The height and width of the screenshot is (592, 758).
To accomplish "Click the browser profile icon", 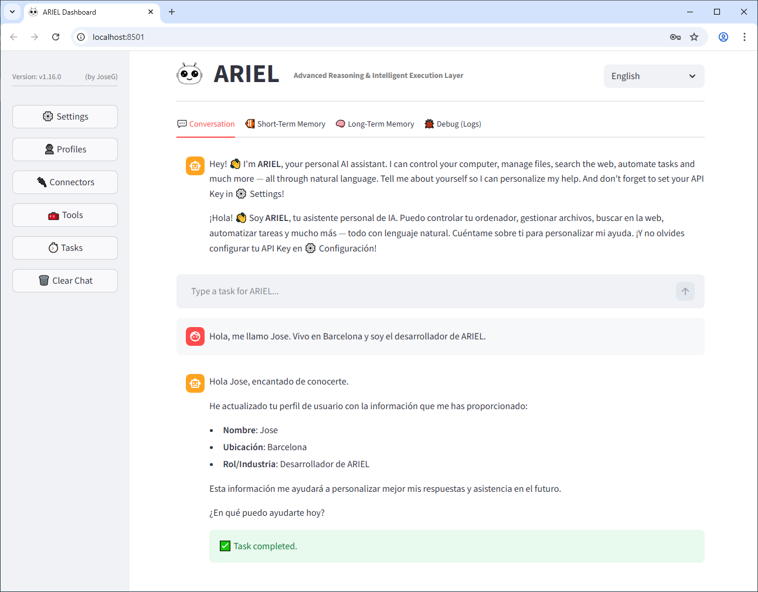I will pyautogui.click(x=723, y=36).
